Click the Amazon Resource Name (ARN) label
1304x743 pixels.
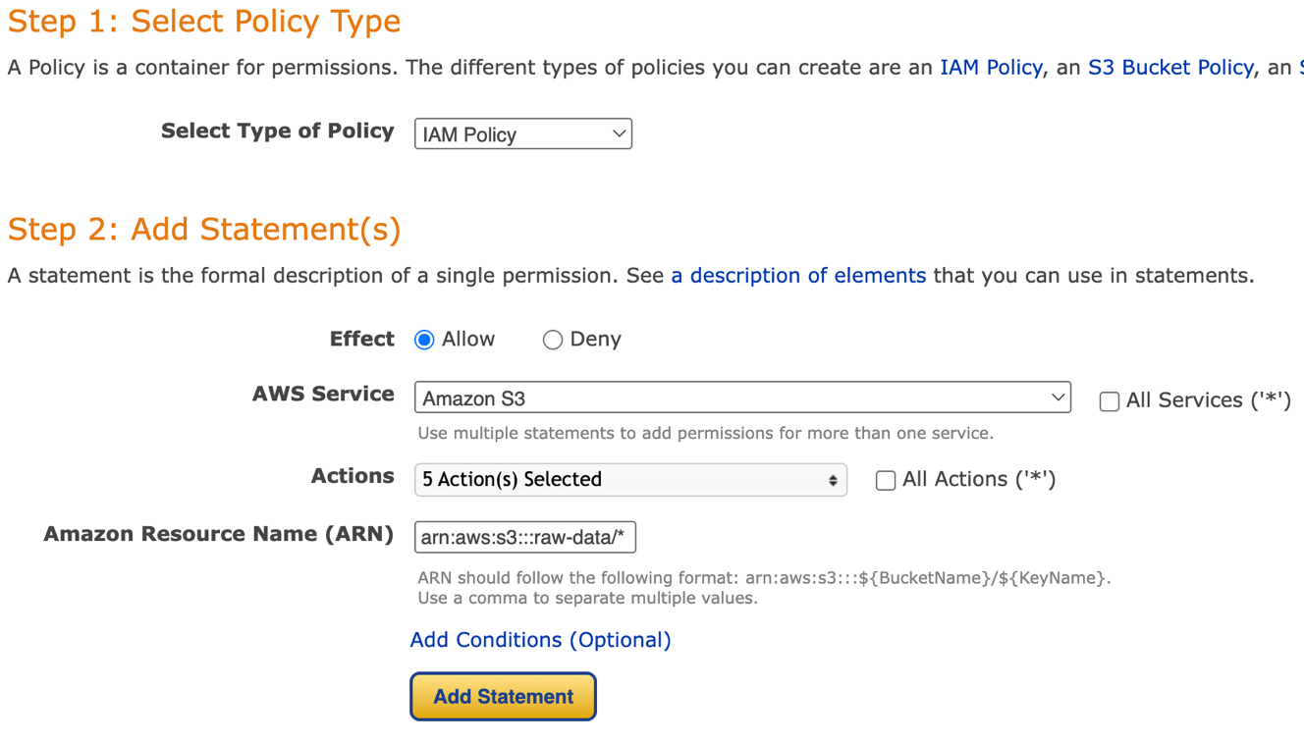219,534
